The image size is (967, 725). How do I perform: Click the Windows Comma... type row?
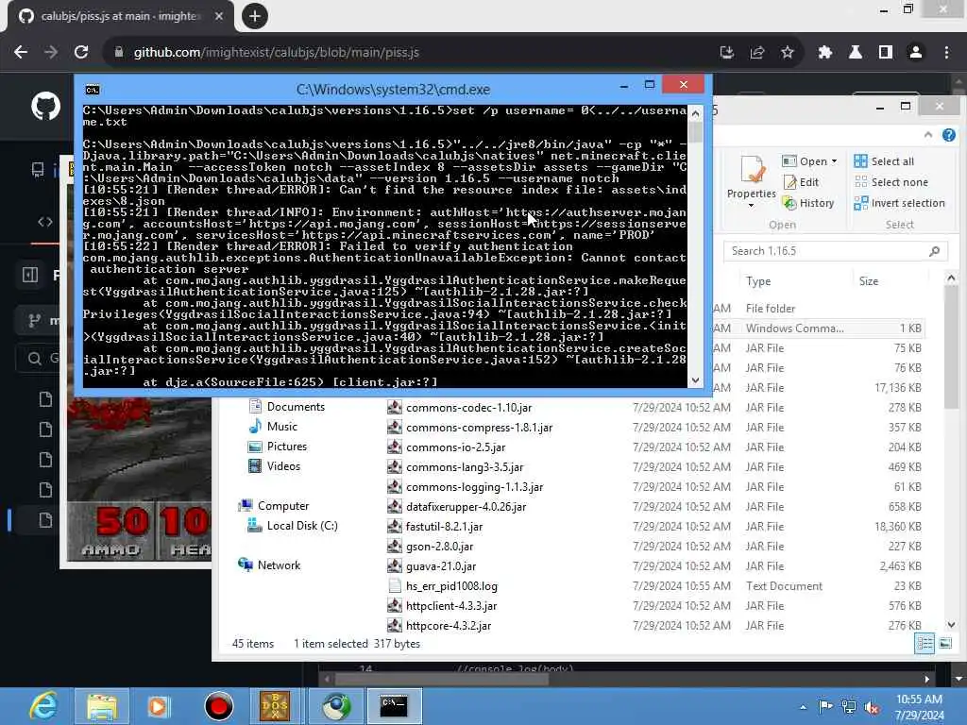[794, 329]
